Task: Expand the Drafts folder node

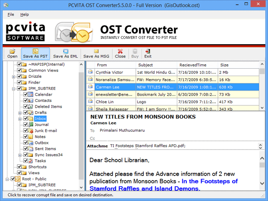Action: (x=20, y=113)
